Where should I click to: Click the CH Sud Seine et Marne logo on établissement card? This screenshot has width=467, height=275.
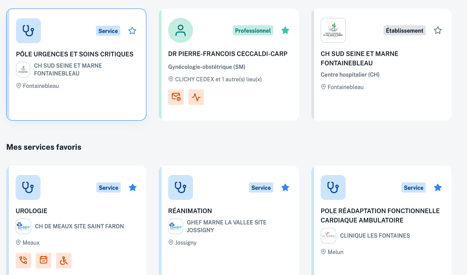click(x=333, y=30)
